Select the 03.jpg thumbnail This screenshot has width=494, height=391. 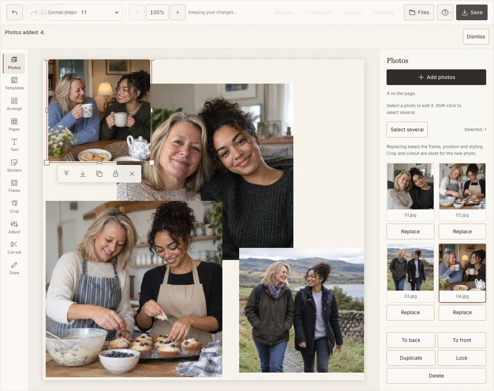coord(410,273)
